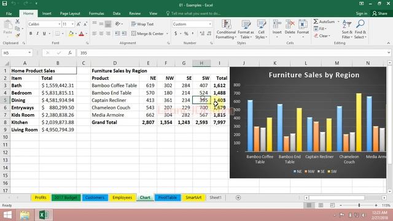Open the font name Calibri dropdown

60,24
